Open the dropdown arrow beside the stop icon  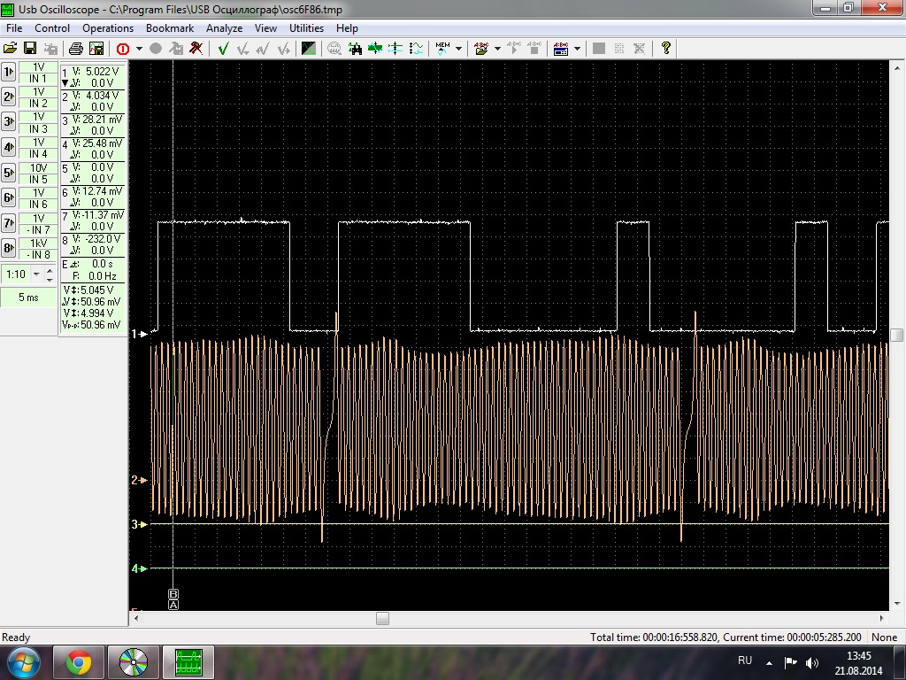pos(139,49)
